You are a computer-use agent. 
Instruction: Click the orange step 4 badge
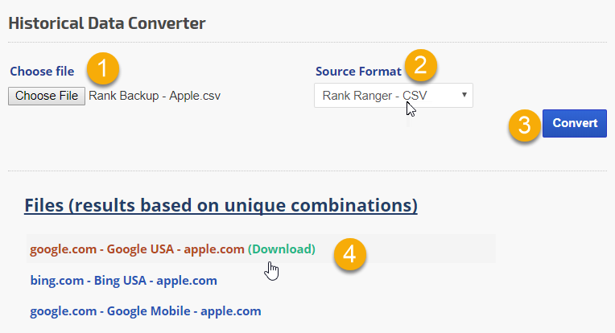(349, 253)
